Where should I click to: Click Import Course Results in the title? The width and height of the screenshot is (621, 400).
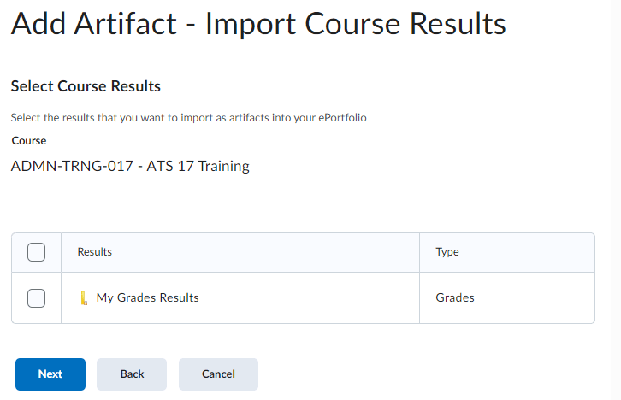coord(358,24)
